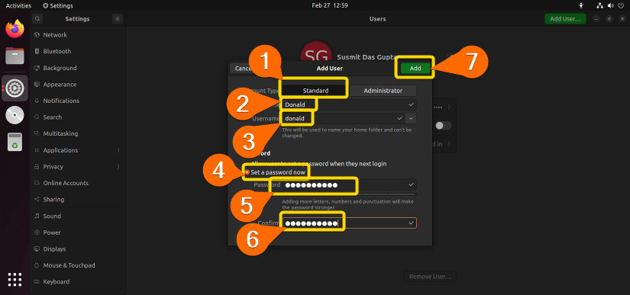The width and height of the screenshot is (630, 295).
Task: Open the Settings app menu in top bar
Action: pyautogui.click(x=58, y=5)
